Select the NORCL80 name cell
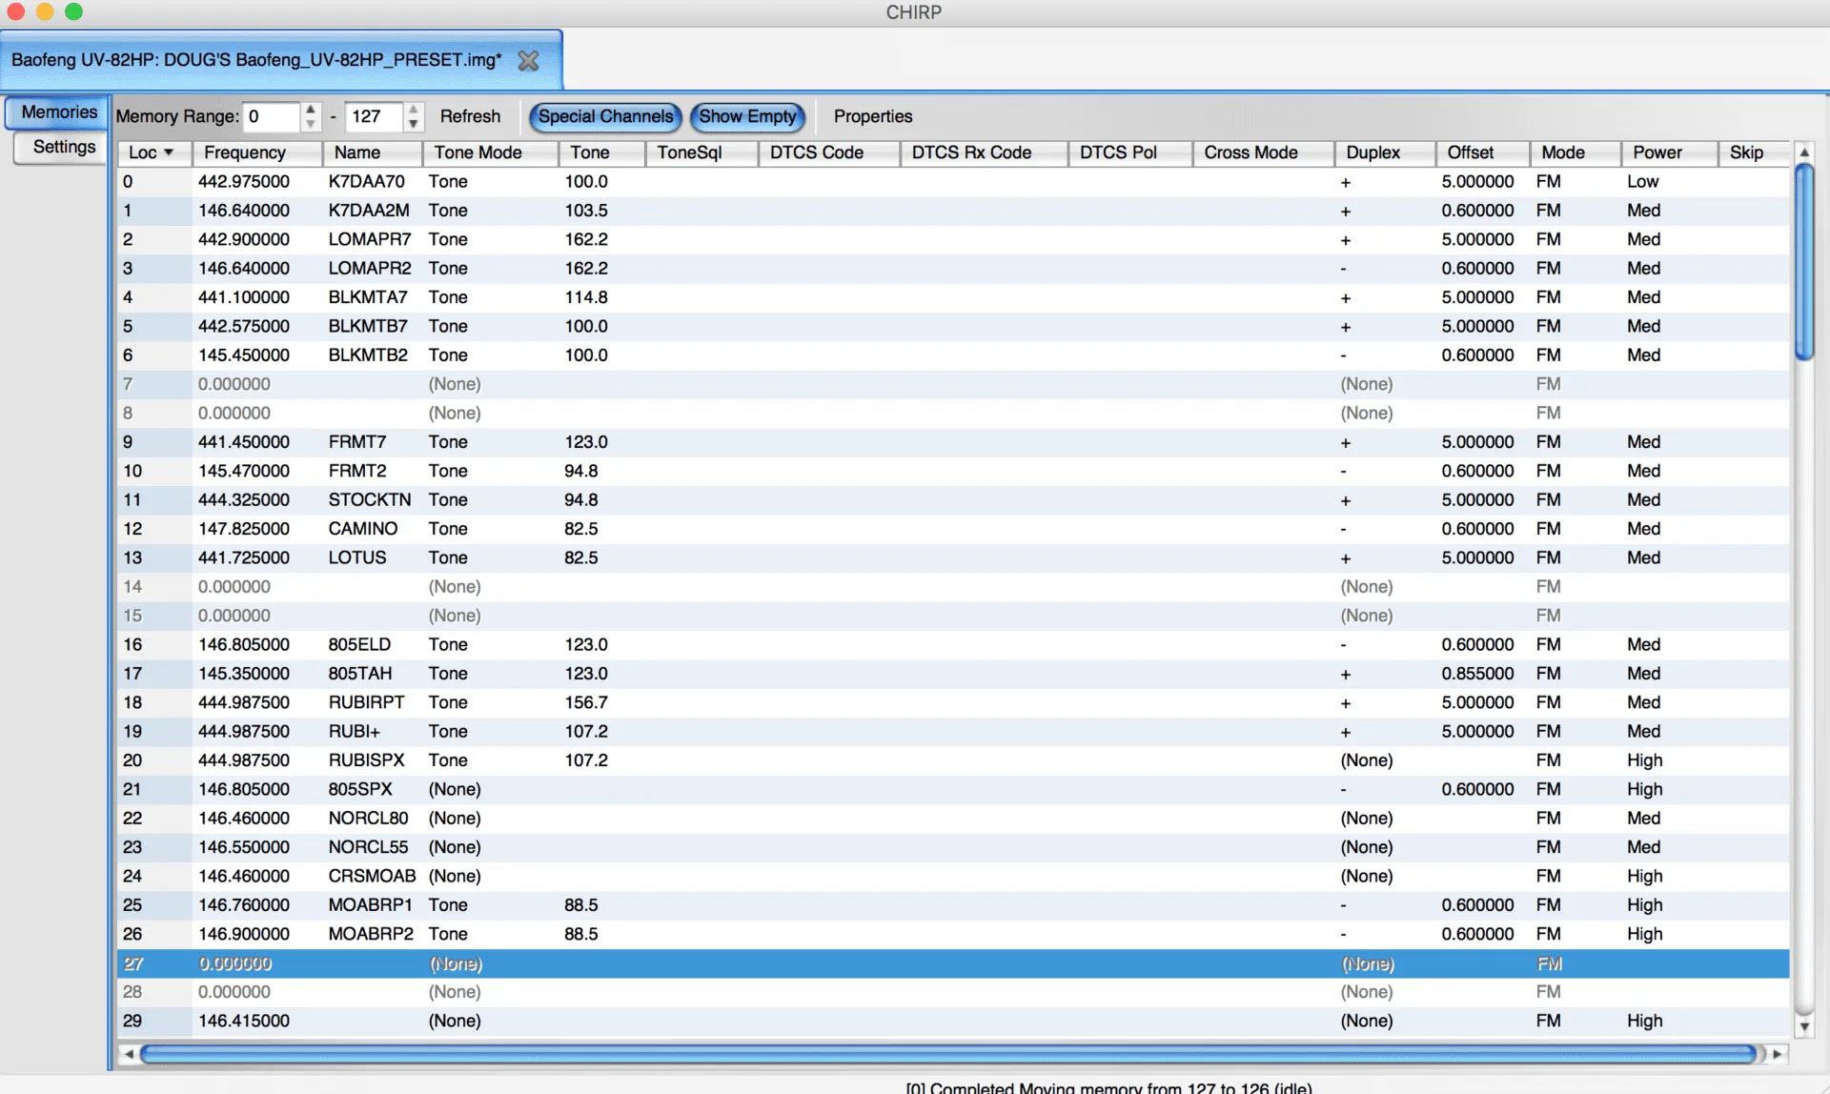The width and height of the screenshot is (1830, 1094). click(x=368, y=819)
